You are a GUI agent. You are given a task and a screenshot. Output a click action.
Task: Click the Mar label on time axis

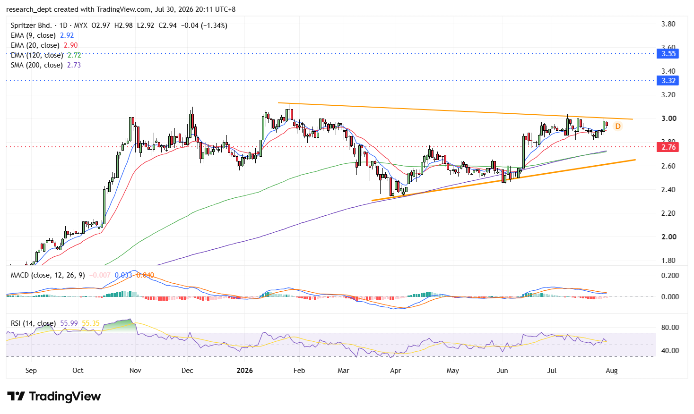point(343,371)
